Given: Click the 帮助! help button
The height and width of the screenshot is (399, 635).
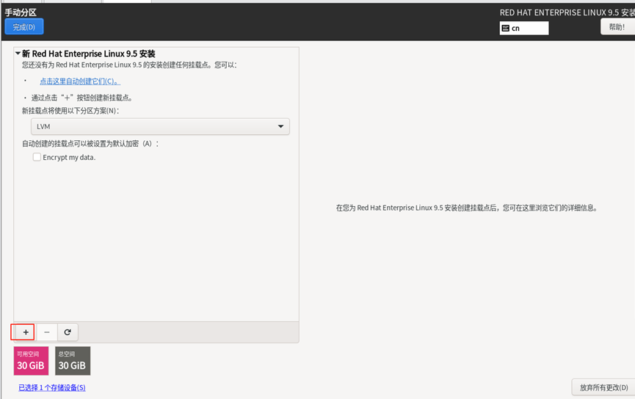Looking at the screenshot, I should click(617, 27).
